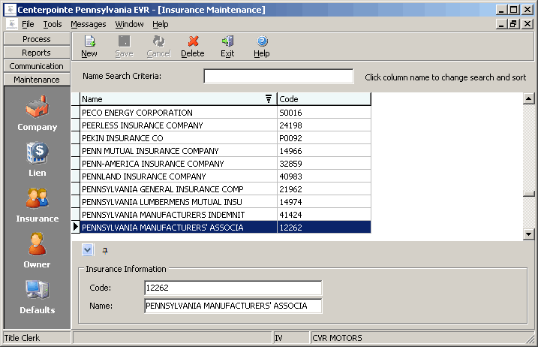Select PENNSYLVANIA GENERAL INSURANCE COMP row

coord(221,189)
